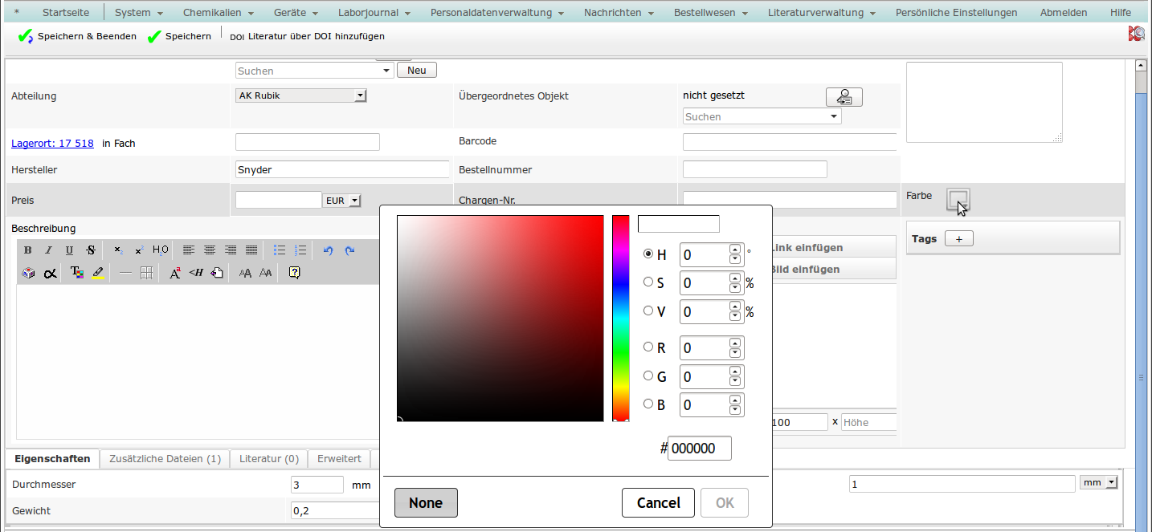Switch to the Literatur (0) tab
1152x532 pixels.
pos(269,459)
